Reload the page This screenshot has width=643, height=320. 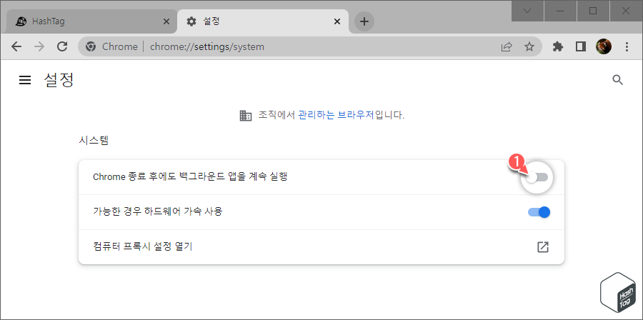62,46
